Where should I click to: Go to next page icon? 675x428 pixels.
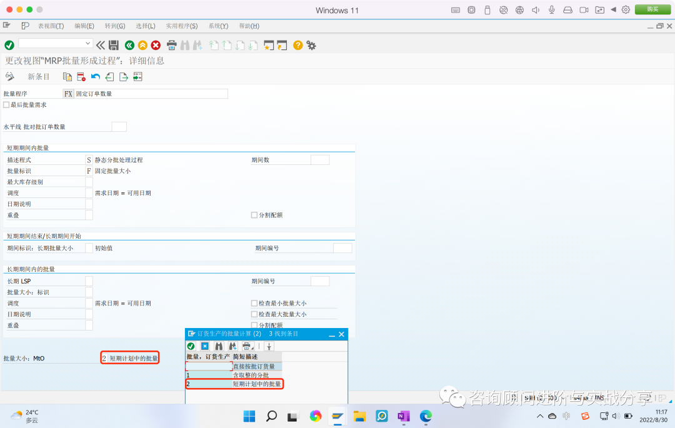[x=240, y=45]
